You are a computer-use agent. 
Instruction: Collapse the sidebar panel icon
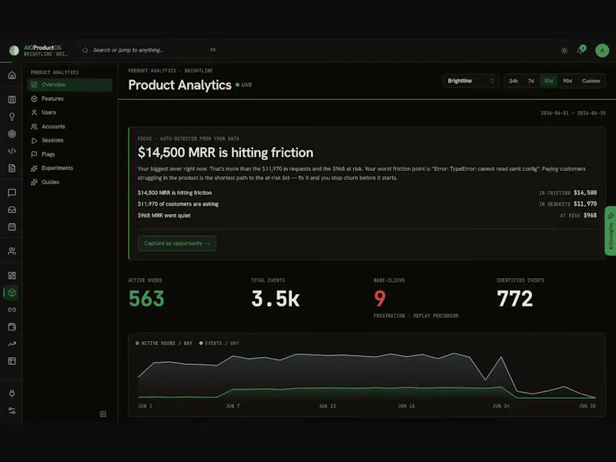tap(103, 414)
